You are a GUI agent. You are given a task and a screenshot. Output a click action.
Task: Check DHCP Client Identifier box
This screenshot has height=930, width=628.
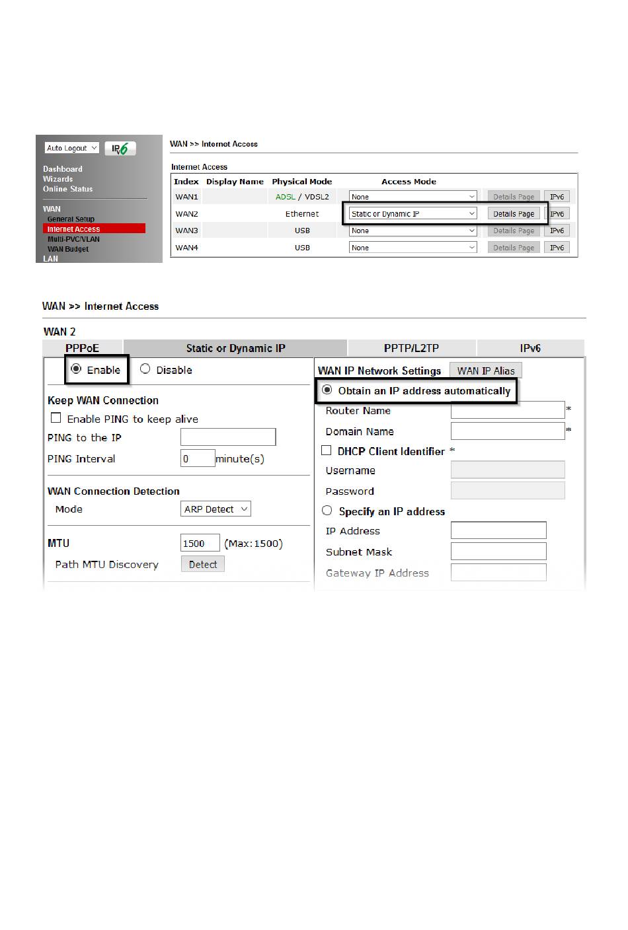tap(326, 450)
